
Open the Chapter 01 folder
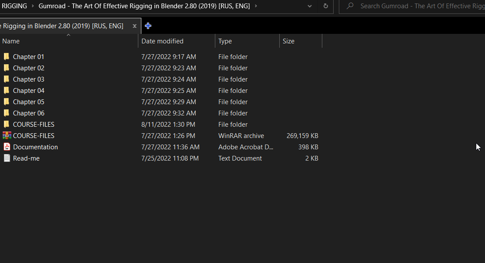pos(28,56)
